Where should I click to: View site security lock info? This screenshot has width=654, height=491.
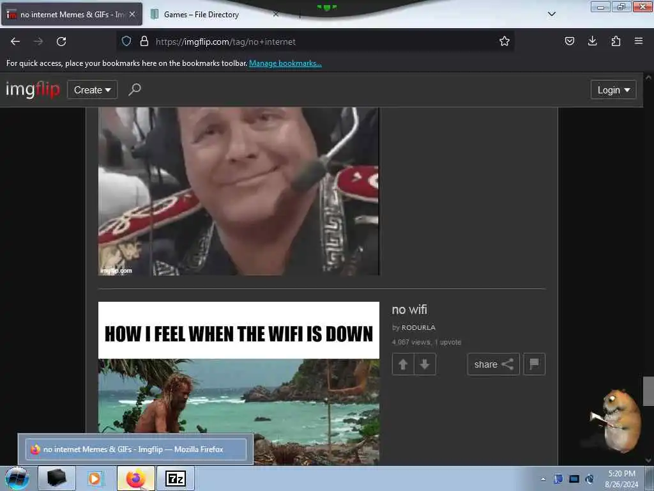[x=144, y=41]
